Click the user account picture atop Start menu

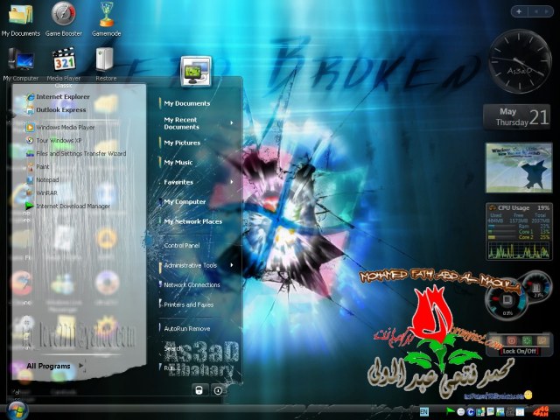[x=196, y=71]
